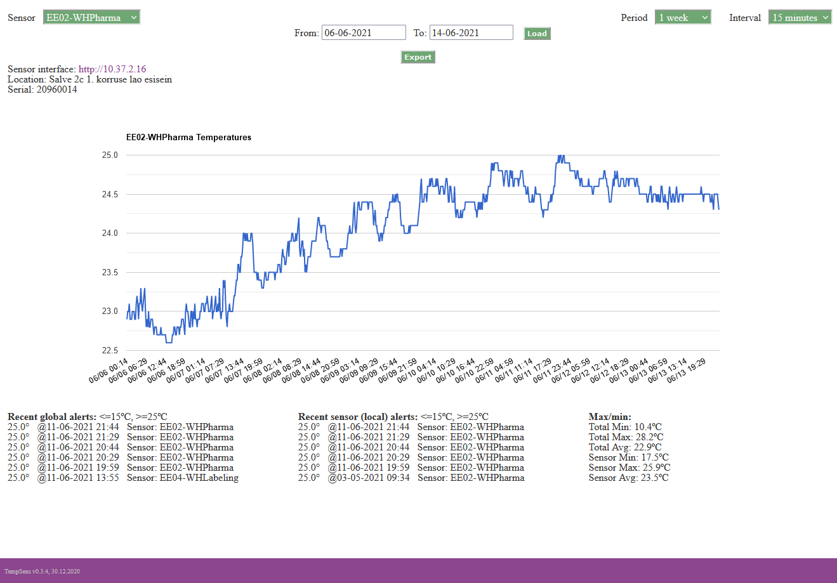Click the Load button
This screenshot has height=583, width=837.
[x=537, y=34]
